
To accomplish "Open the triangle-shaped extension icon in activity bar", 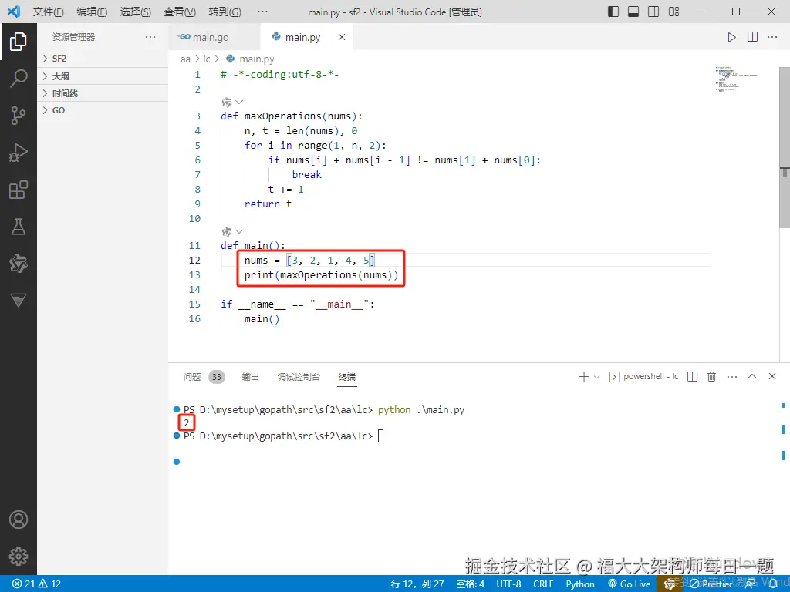I will [19, 300].
